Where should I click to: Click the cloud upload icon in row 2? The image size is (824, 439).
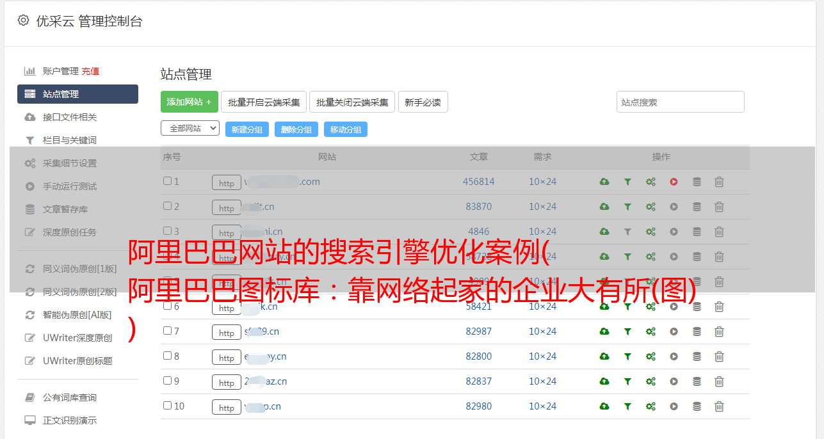pos(604,207)
